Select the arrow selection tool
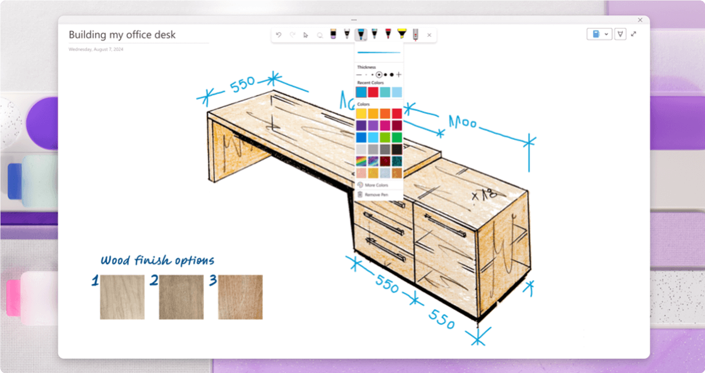The image size is (705, 373). pyautogui.click(x=306, y=35)
